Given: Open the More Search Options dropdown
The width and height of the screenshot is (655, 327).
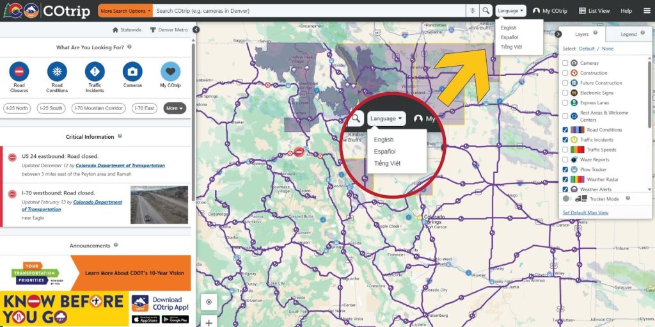Looking at the screenshot, I should pos(125,11).
